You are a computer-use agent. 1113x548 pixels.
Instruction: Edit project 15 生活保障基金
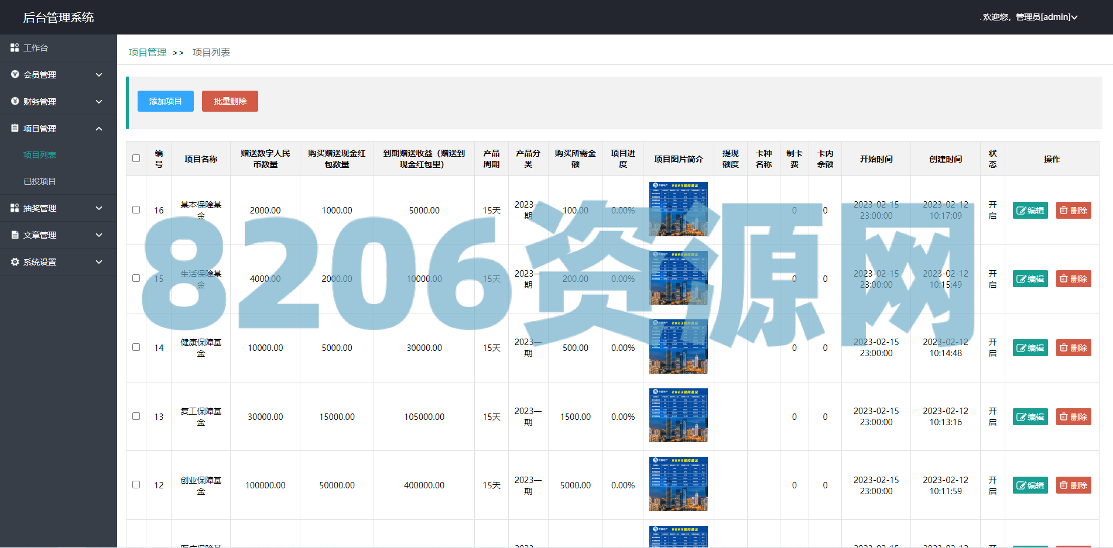pos(1030,279)
